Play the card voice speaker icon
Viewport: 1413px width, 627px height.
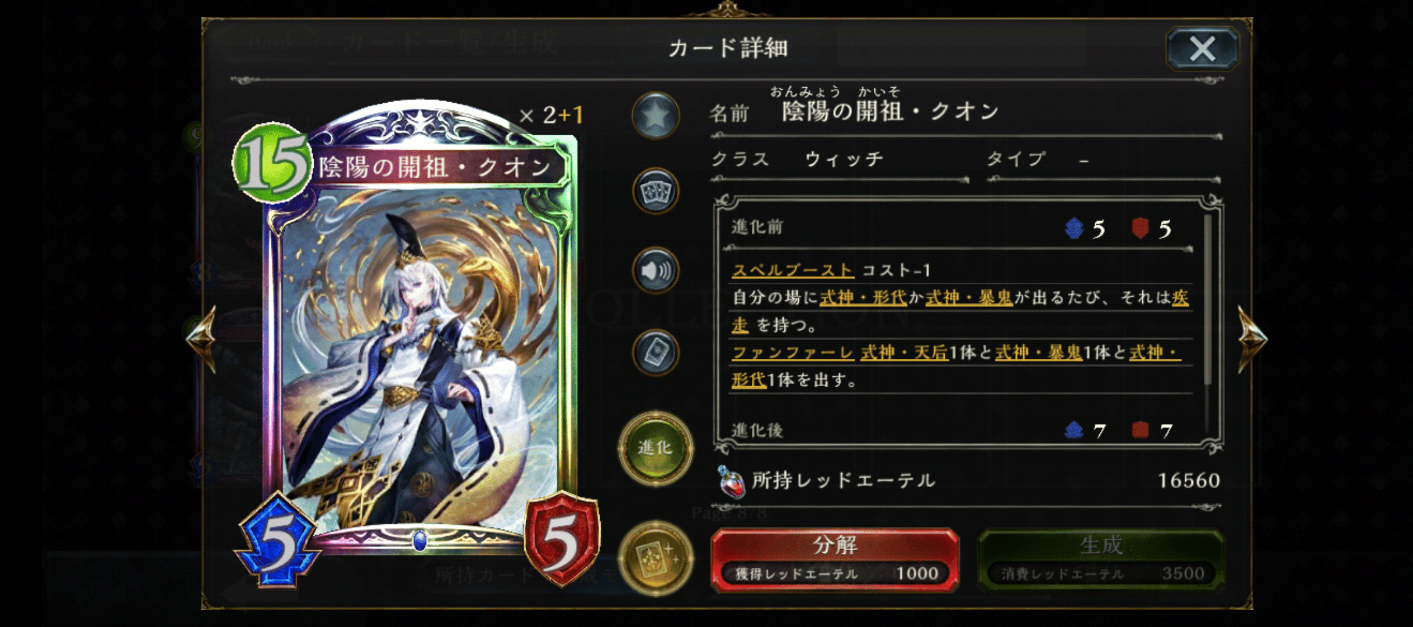pos(655,271)
